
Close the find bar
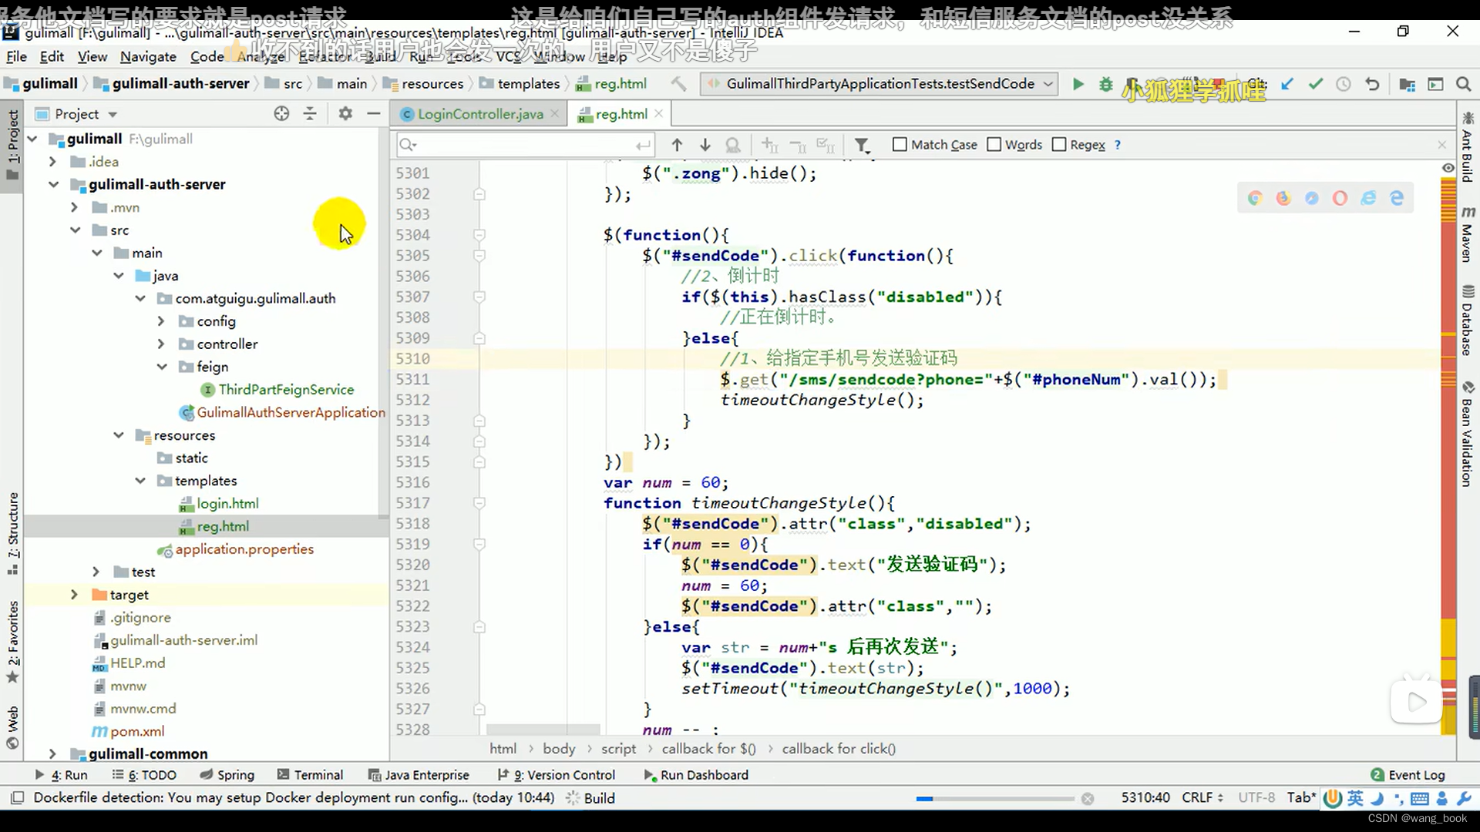coord(1442,145)
